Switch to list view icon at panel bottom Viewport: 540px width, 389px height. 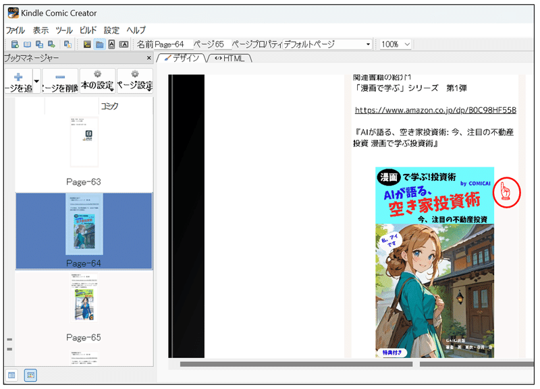(11, 376)
